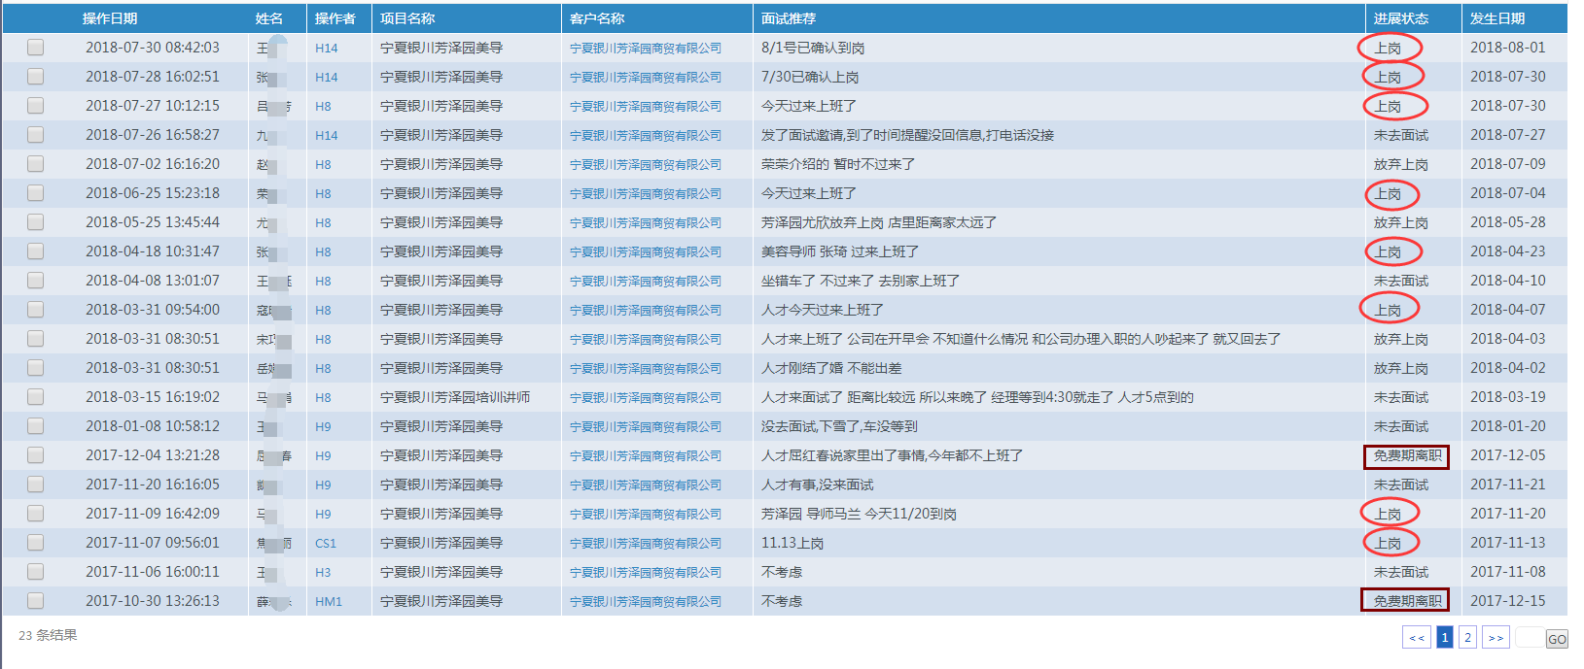
Task: Click the 姓名 column header
Action: [269, 18]
